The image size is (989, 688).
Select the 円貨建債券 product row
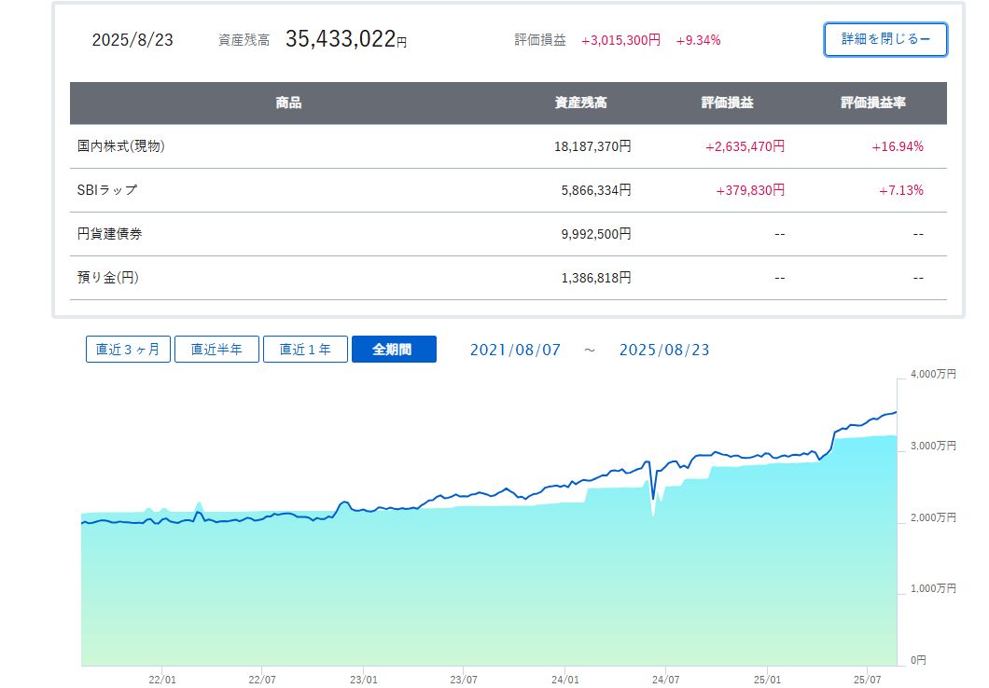pos(109,234)
